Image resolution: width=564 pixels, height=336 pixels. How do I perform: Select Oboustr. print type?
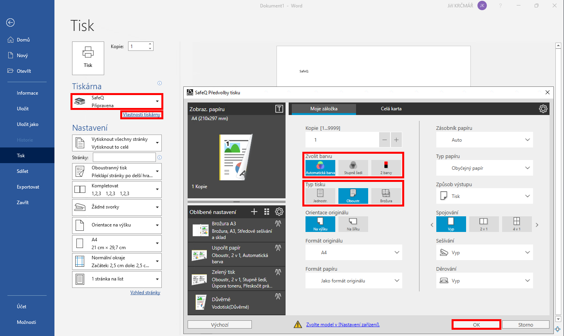click(353, 196)
